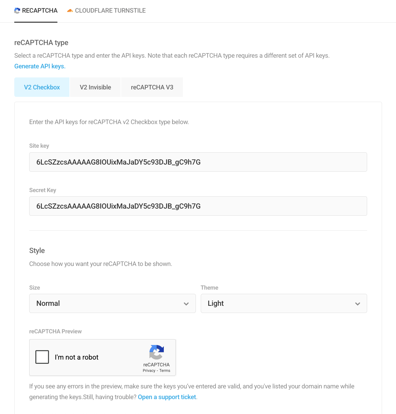Image resolution: width=396 pixels, height=414 pixels.
Task: Click the Cloudflare cloud icon
Action: click(x=69, y=10)
